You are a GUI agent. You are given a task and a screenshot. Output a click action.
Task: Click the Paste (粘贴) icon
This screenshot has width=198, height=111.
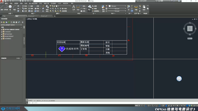click(144, 8)
